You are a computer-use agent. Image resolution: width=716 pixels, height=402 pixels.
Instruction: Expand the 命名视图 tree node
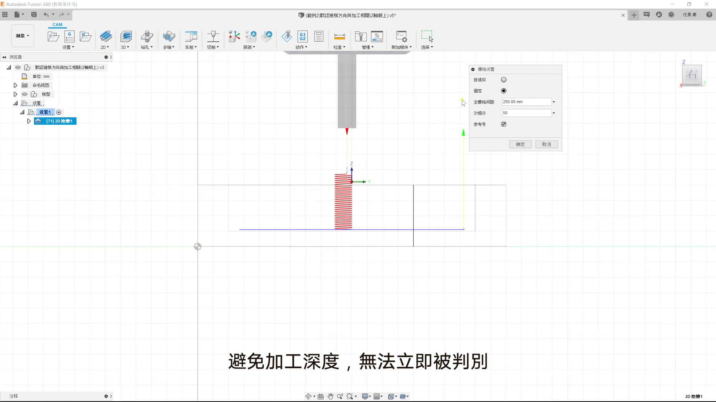click(x=15, y=85)
